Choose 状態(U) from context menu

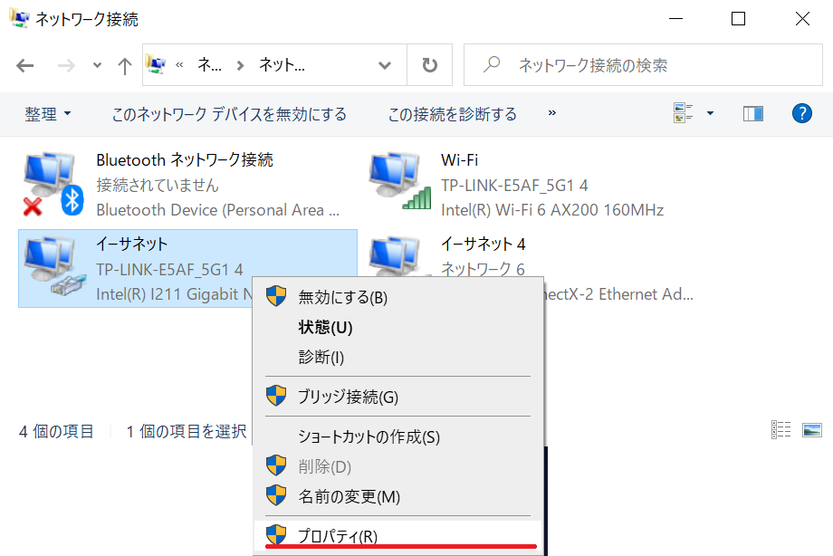pyautogui.click(x=398, y=327)
